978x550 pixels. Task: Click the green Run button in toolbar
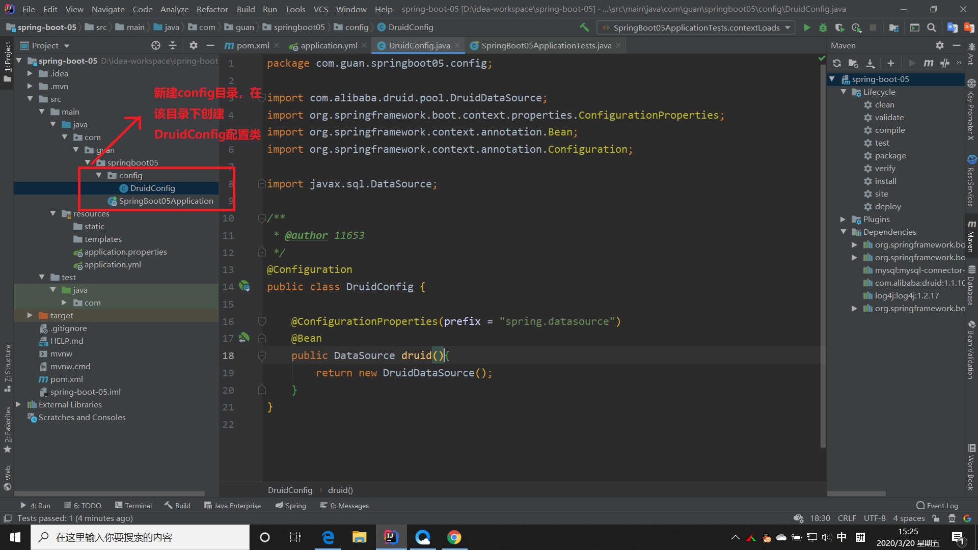[807, 28]
